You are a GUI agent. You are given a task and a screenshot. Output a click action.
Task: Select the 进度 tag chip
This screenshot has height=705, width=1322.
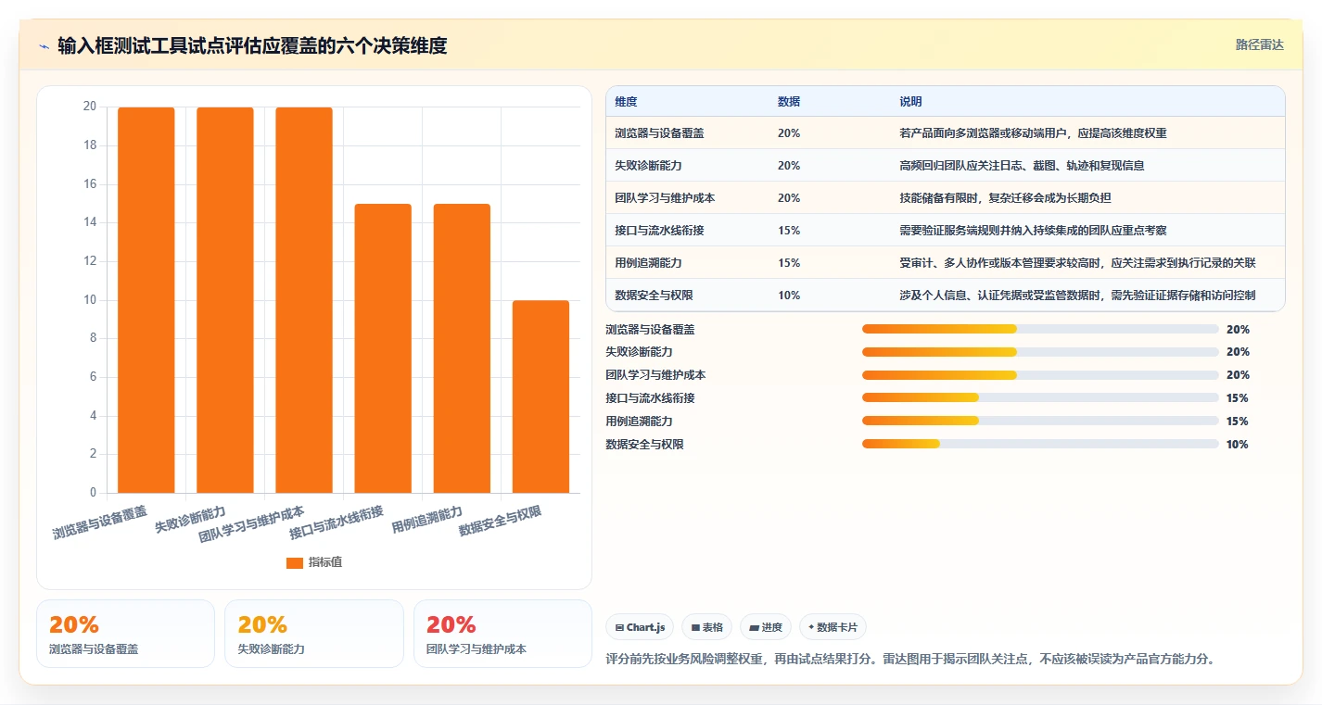(766, 627)
